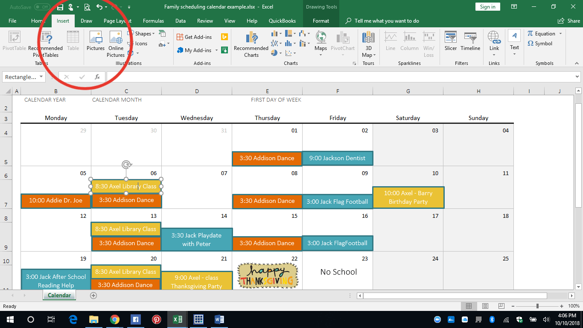
Task: Open Recommended PivotTables
Action: 45,44
